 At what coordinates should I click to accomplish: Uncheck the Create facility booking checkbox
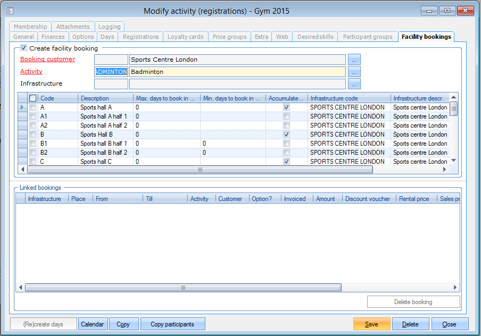pyautogui.click(x=24, y=48)
